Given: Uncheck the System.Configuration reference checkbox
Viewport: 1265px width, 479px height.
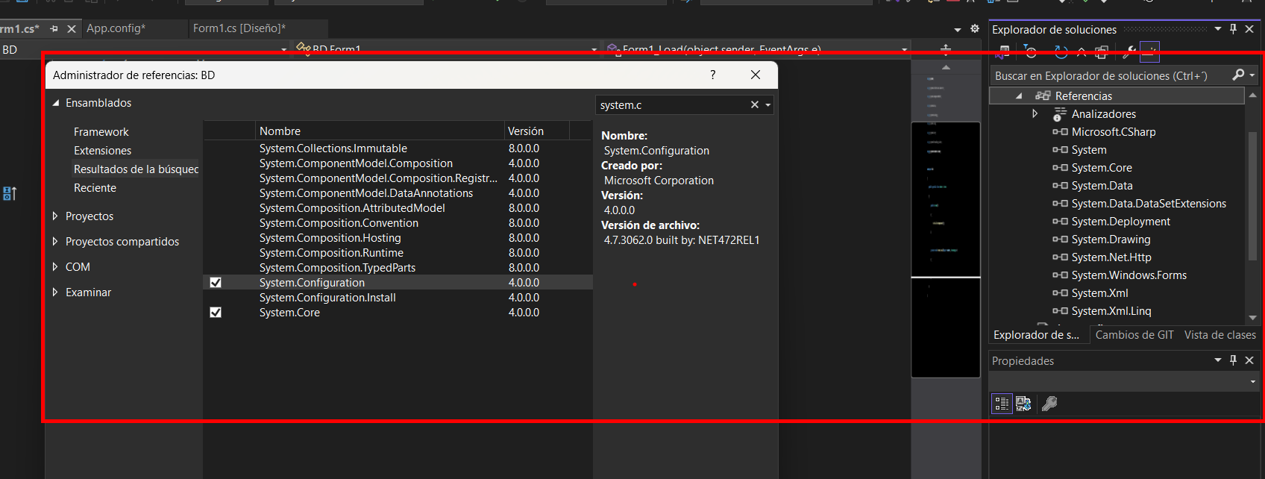Looking at the screenshot, I should (216, 283).
